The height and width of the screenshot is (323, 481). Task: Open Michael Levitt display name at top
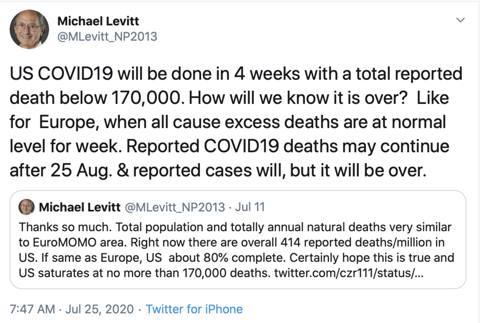(98, 21)
